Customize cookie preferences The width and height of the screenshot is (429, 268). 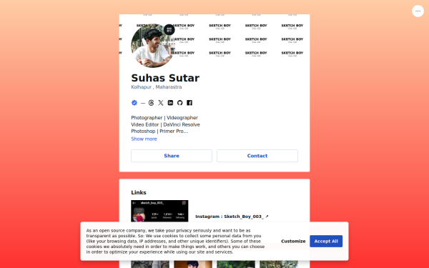click(x=293, y=242)
